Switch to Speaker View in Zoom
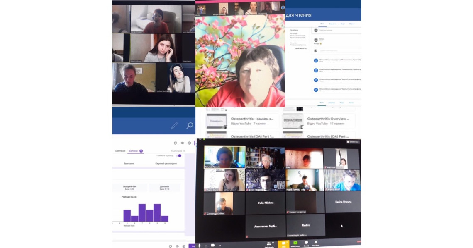473x248 pixels. point(353,142)
